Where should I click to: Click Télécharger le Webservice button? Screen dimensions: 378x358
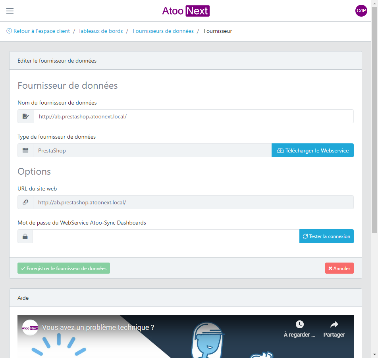pos(312,150)
